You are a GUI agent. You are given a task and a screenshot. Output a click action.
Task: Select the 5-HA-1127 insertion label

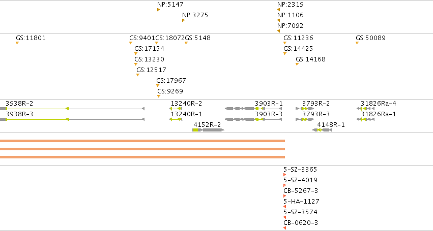[x=301, y=202]
